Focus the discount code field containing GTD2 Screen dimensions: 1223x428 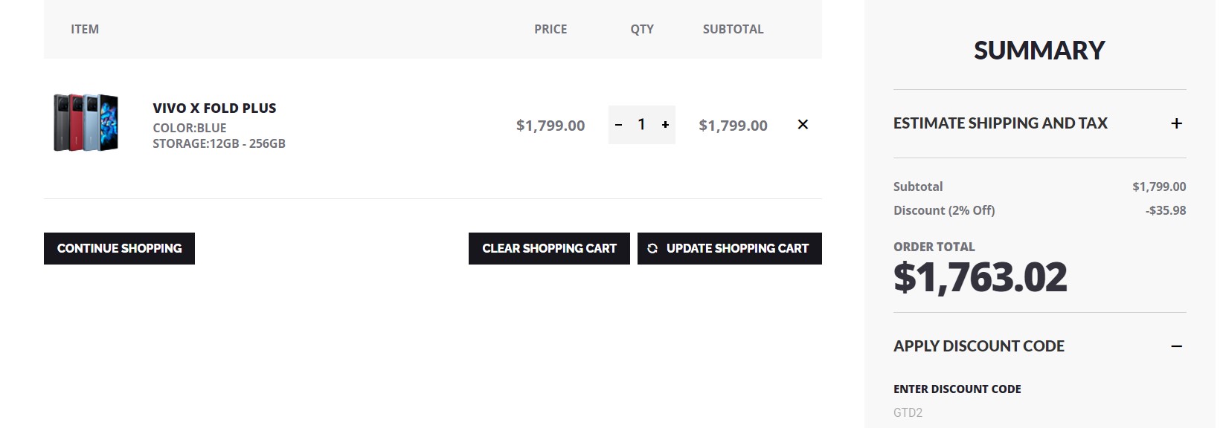1039,412
